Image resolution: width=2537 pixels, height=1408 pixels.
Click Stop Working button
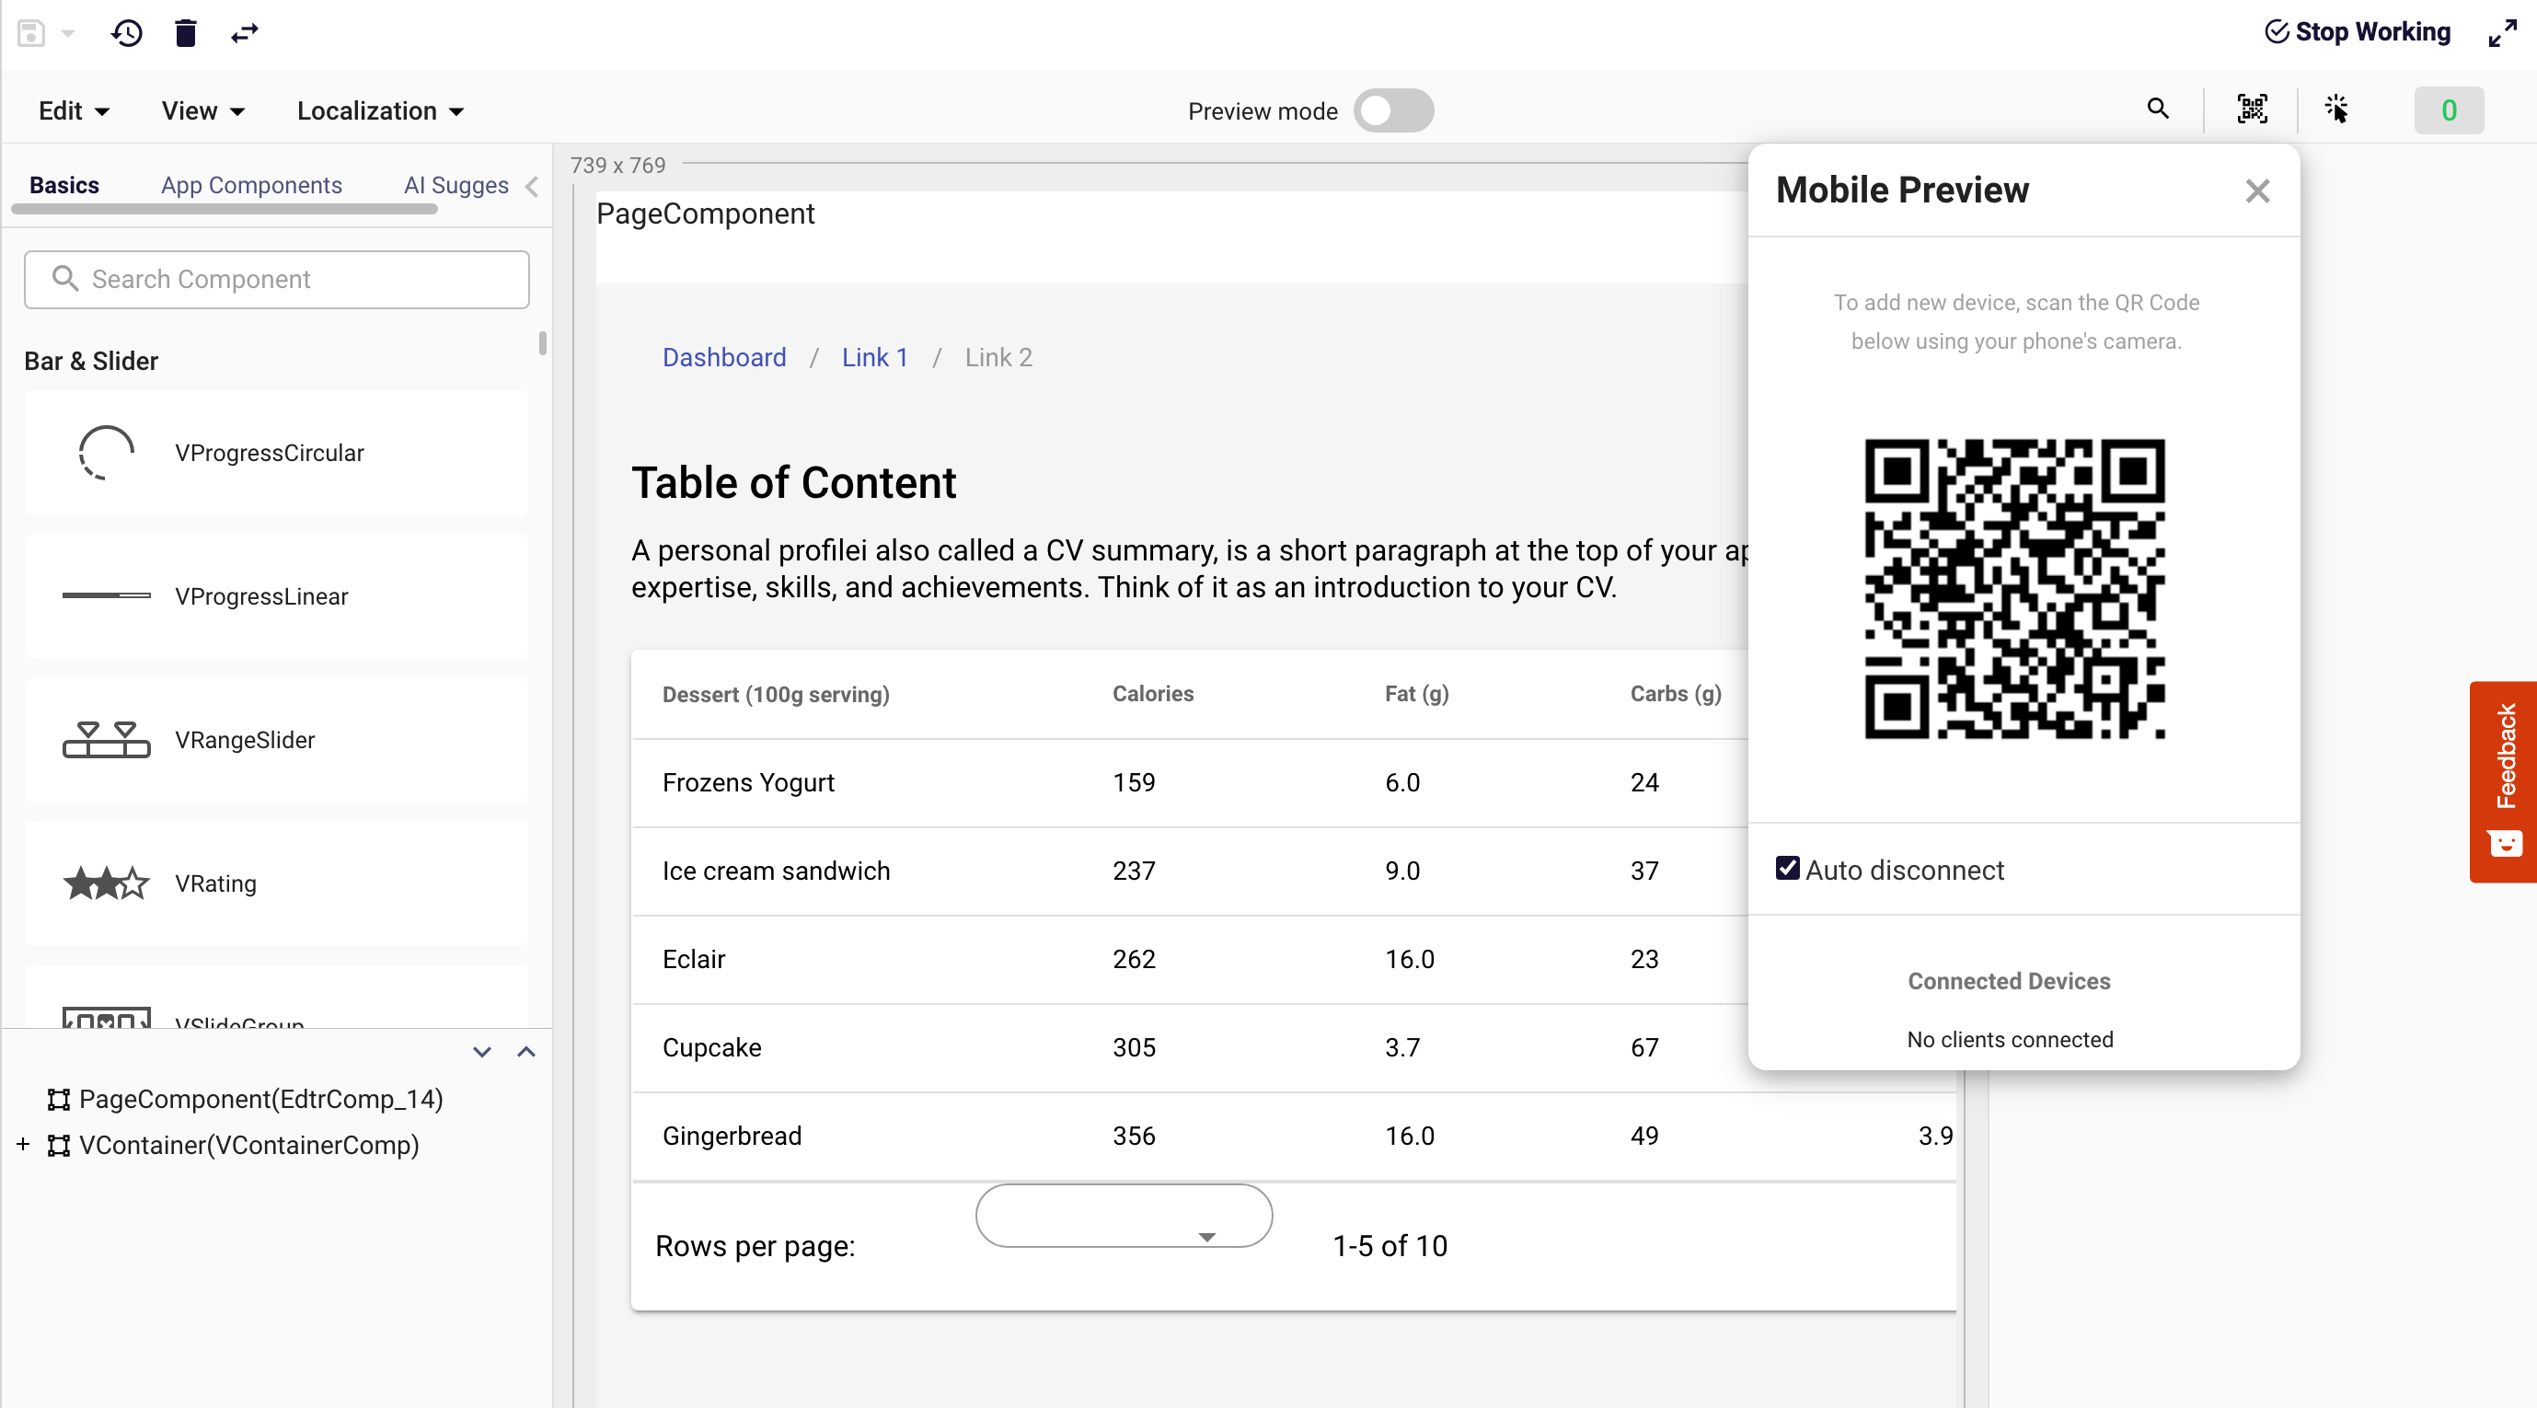pos(2357,31)
